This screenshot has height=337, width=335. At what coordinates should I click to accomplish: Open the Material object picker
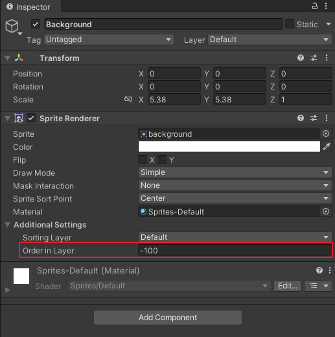(x=326, y=211)
